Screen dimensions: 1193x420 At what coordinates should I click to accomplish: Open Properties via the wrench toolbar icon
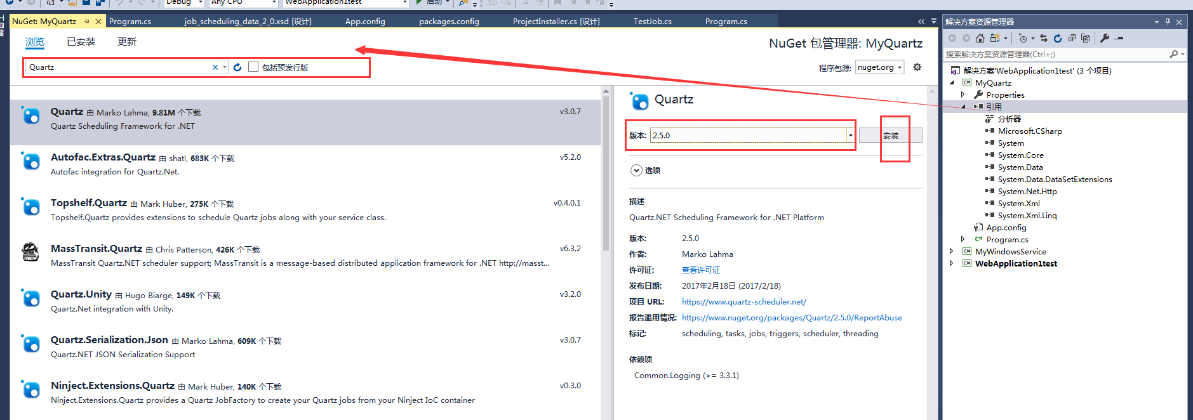(x=1105, y=38)
